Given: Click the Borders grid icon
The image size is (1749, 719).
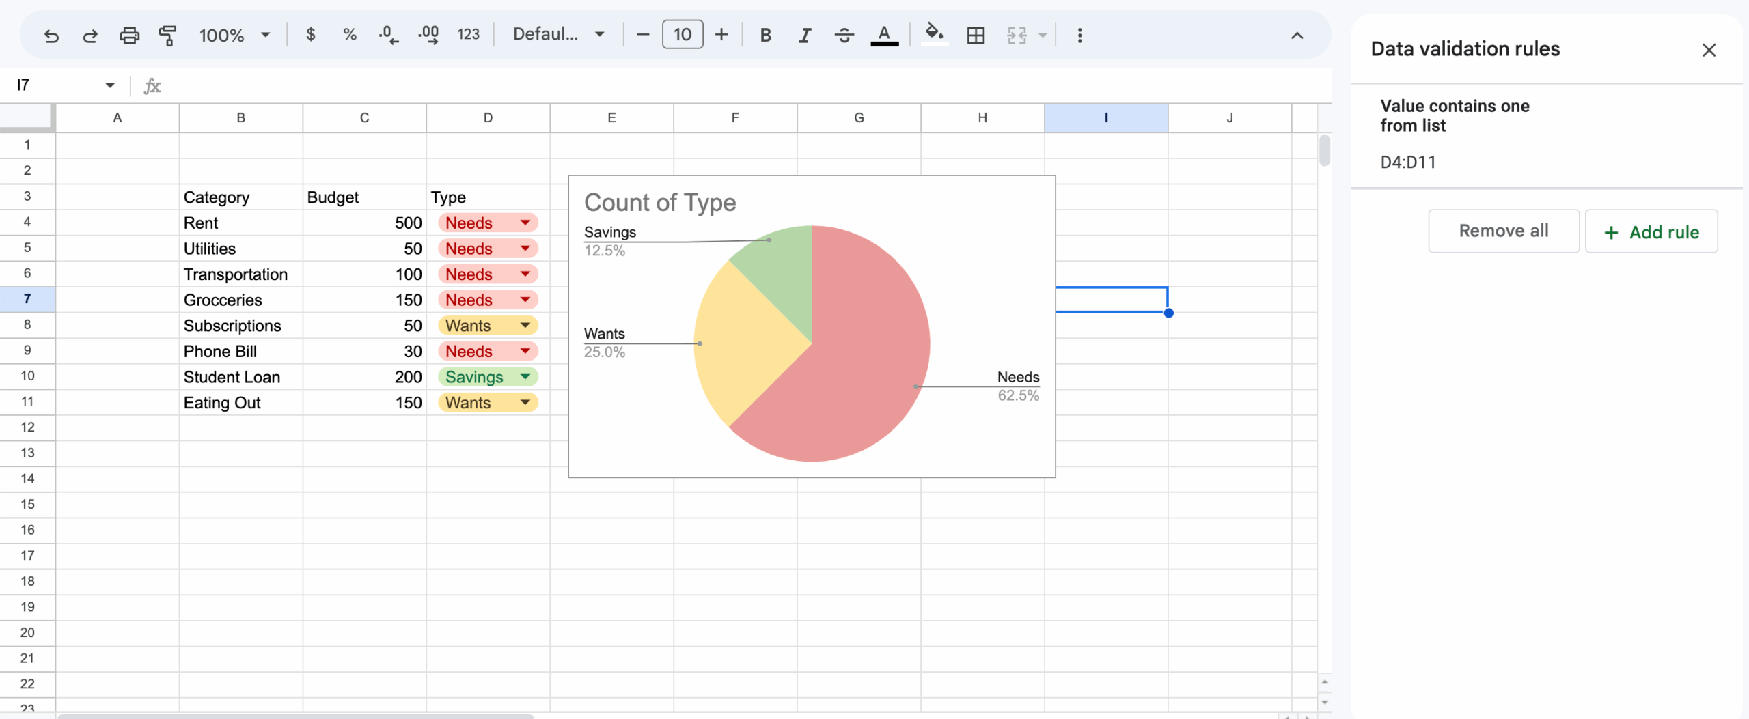Looking at the screenshot, I should click(x=976, y=35).
